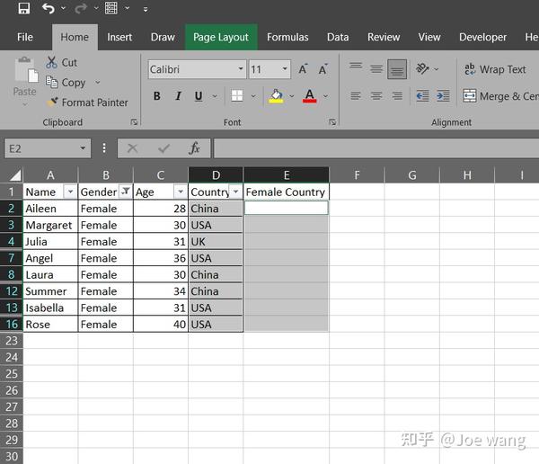Switch to the Formulas tab
Screen dimensions: 539x464
tap(287, 37)
